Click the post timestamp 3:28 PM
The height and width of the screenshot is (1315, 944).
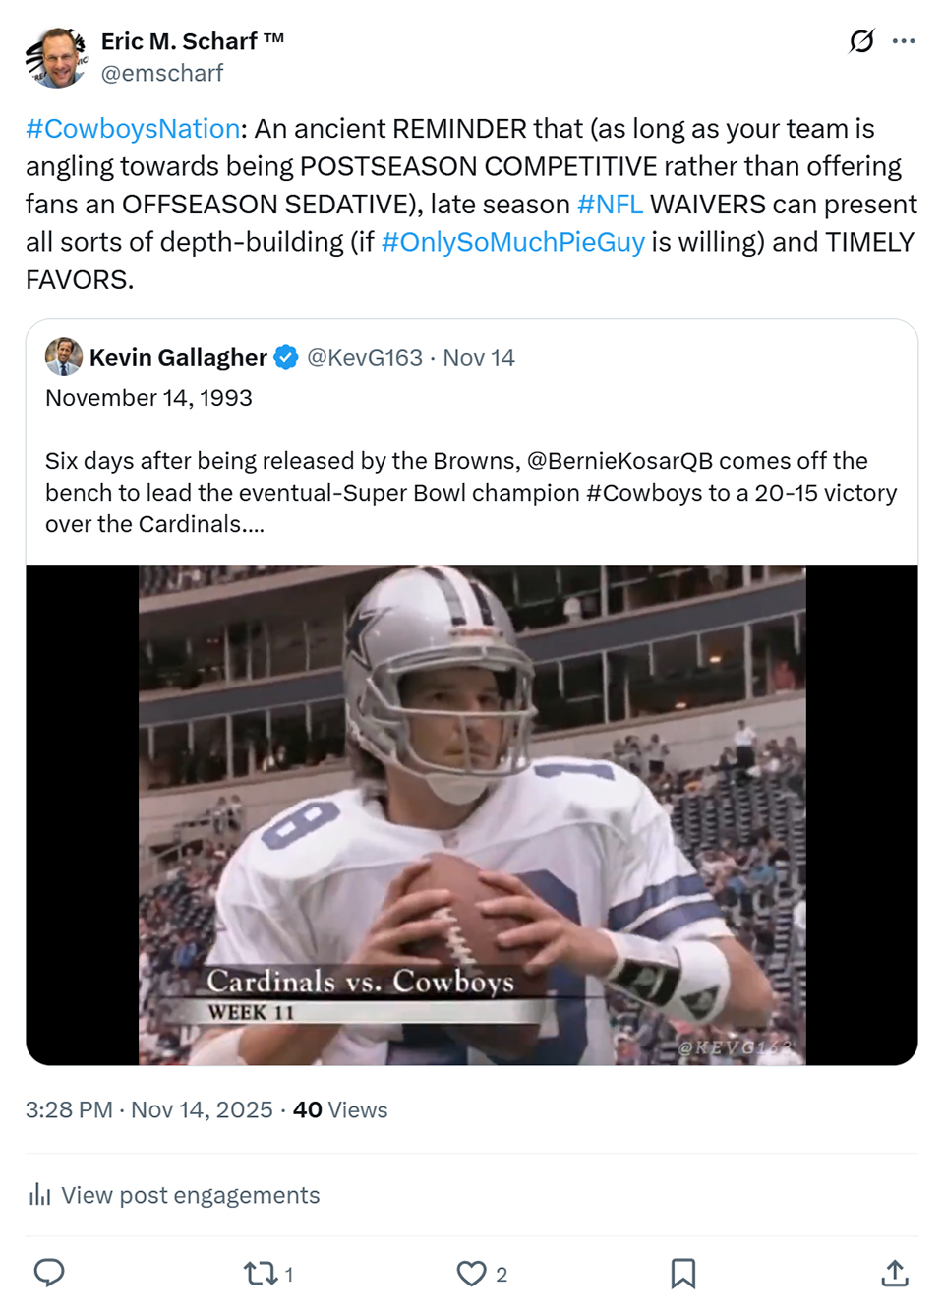tap(69, 1109)
